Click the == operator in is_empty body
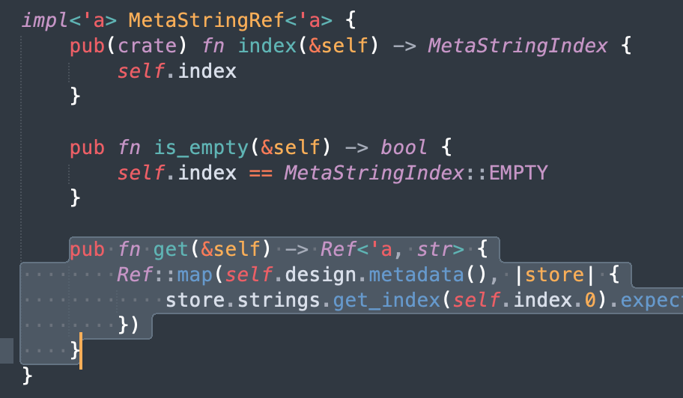The width and height of the screenshot is (683, 398). (x=260, y=173)
